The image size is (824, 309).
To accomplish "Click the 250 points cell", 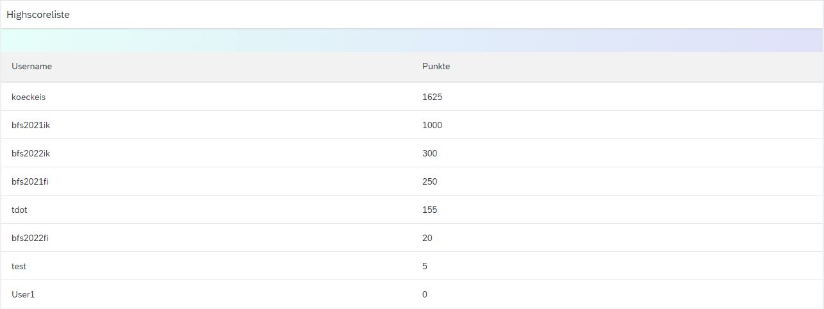I will pos(429,181).
